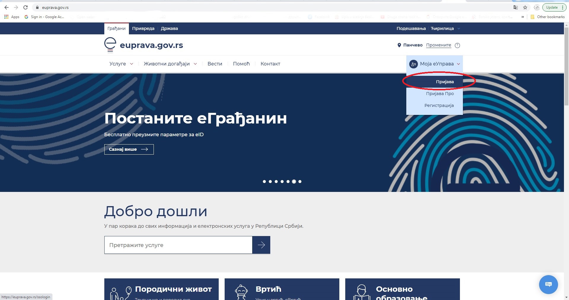Expand the Услуге dropdown menu
Screen dimensions: 569x300
121,64
